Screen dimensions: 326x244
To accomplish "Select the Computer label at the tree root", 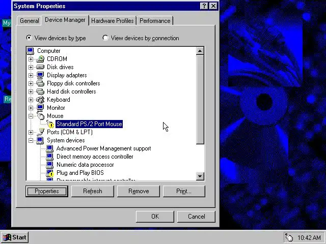I will click(x=49, y=51).
